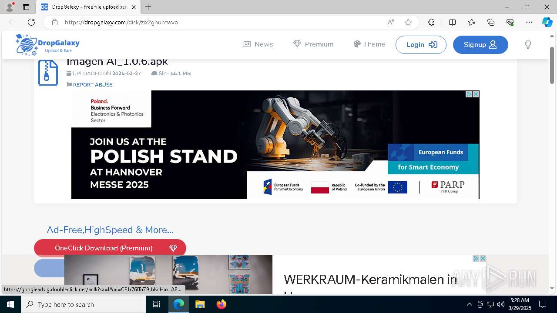Refresh the browser page

31,22
